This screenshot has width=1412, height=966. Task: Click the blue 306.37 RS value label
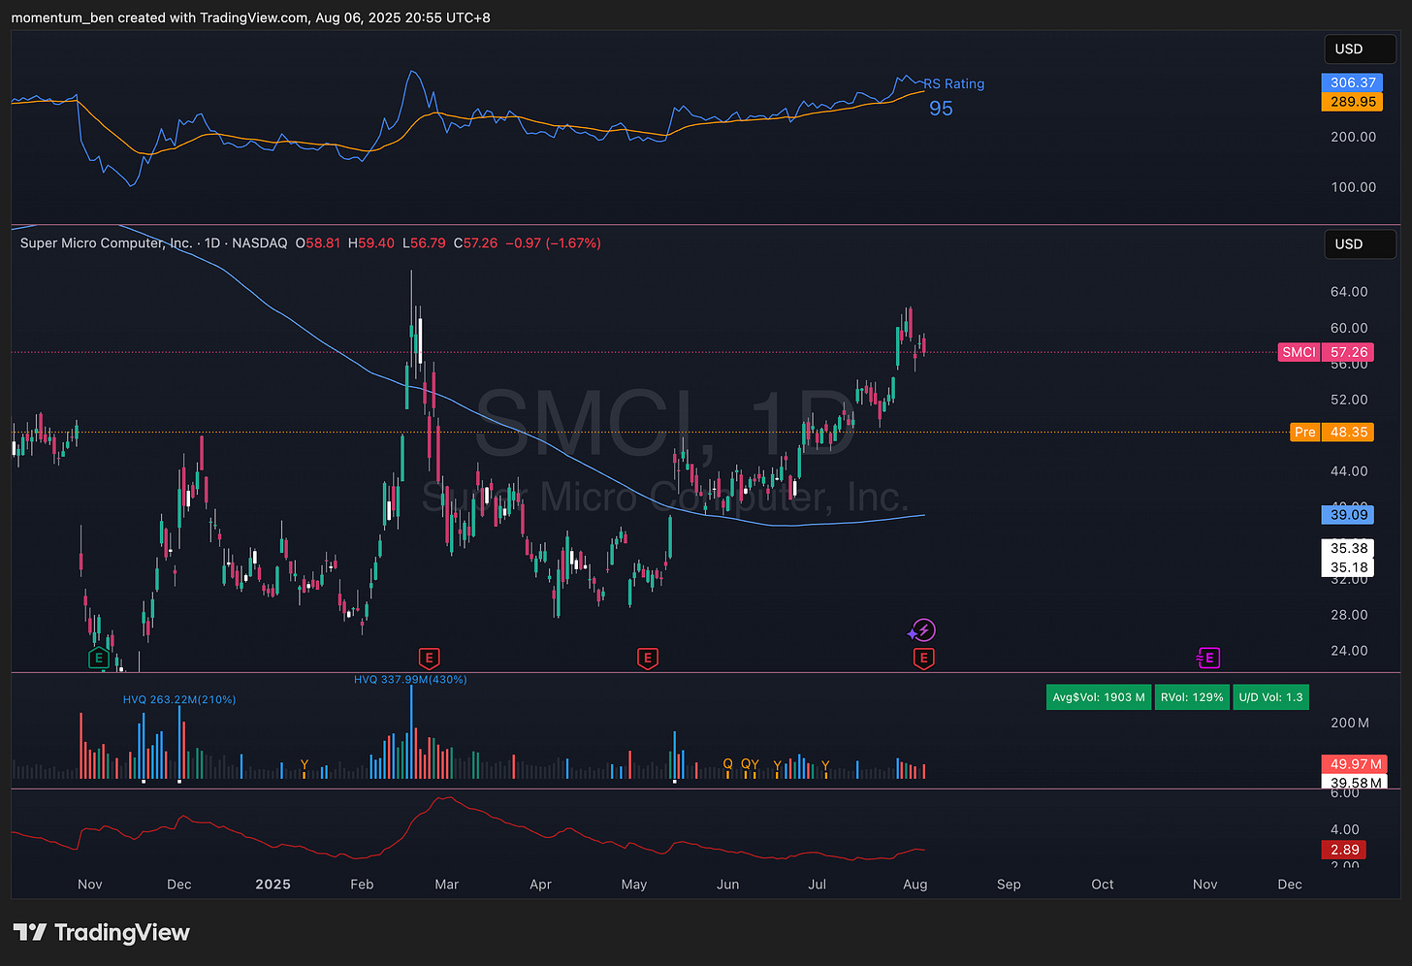click(1353, 82)
